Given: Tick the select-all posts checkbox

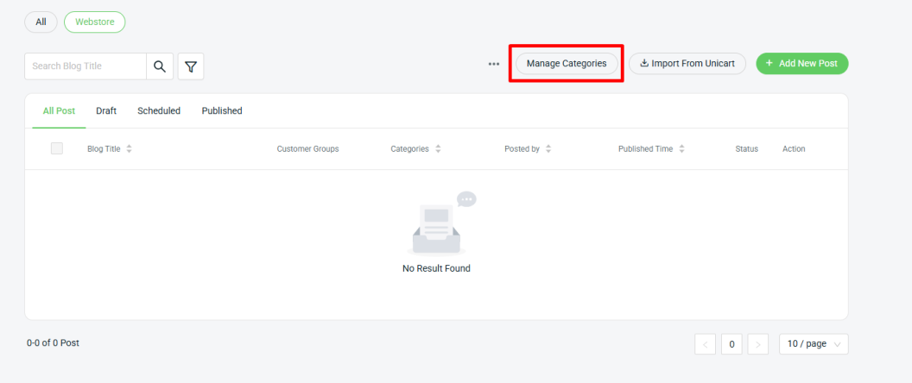Looking at the screenshot, I should [x=57, y=148].
